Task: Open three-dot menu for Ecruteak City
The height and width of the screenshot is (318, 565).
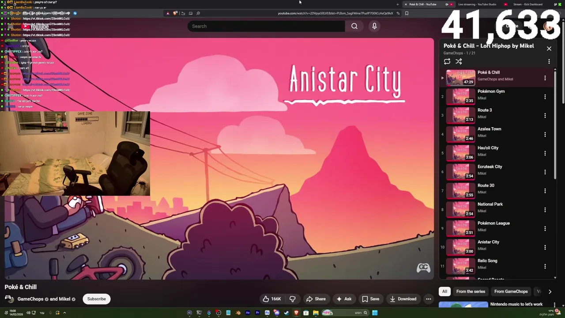Action: 545,172
